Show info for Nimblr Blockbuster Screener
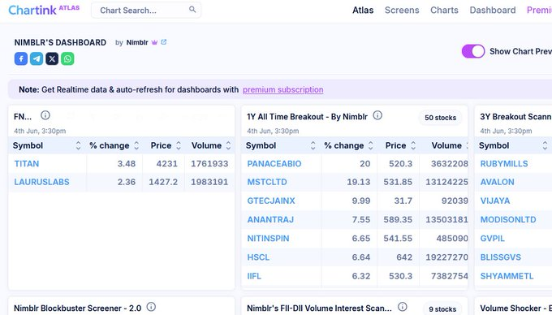The image size is (552, 315). click(151, 307)
